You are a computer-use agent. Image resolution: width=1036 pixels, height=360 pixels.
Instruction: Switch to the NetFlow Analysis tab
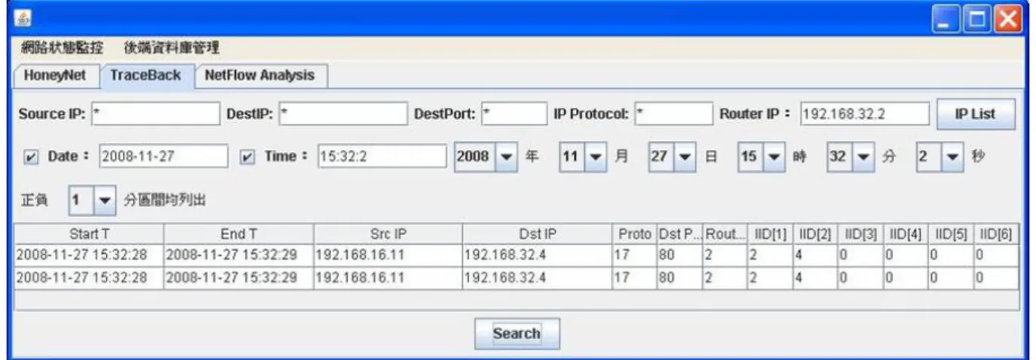[259, 75]
